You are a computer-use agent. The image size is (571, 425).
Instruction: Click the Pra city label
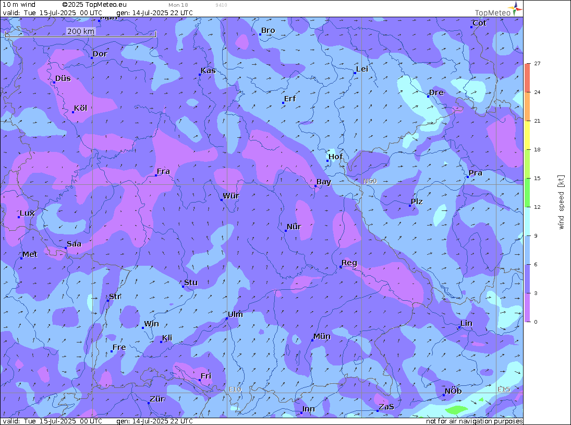click(x=476, y=173)
